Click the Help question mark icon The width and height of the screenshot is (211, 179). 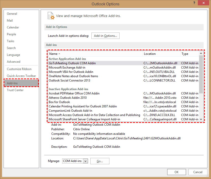coord(194,3)
